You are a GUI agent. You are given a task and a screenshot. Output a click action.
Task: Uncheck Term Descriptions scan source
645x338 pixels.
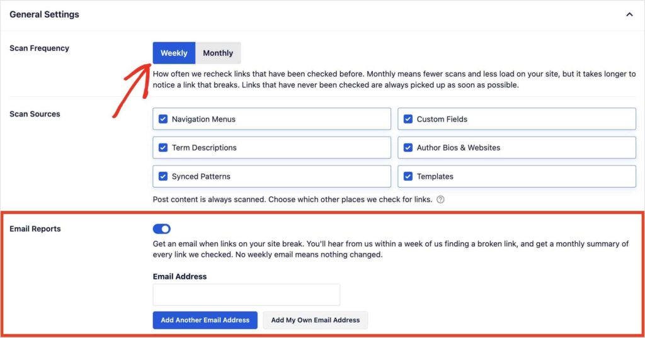click(163, 148)
